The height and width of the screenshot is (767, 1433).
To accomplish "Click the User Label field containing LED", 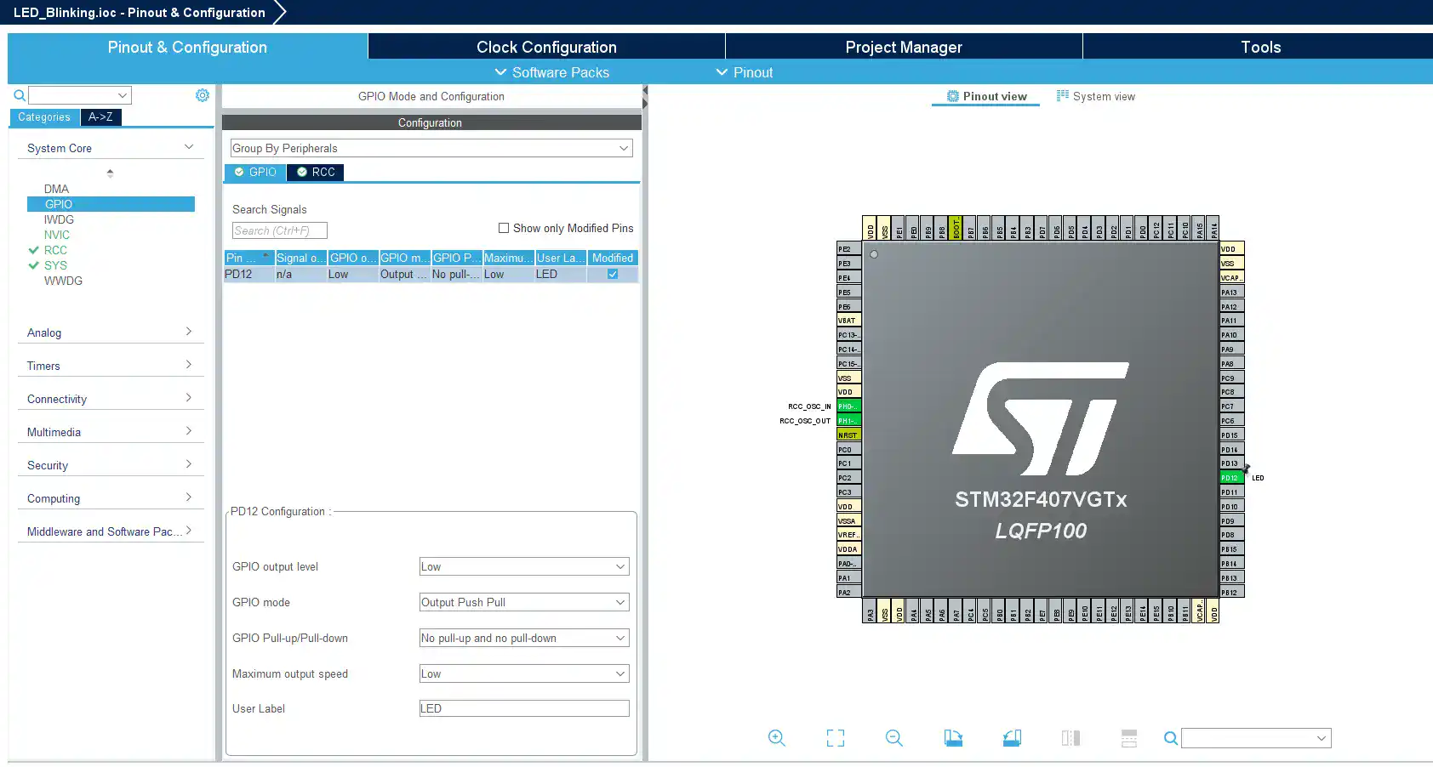I will [524, 708].
